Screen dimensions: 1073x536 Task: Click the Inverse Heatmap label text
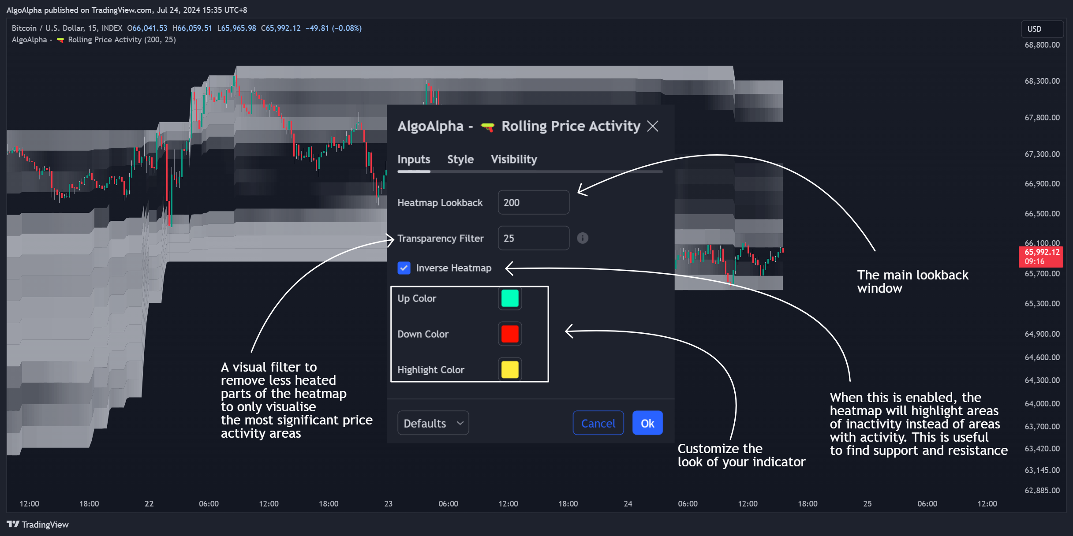[453, 268]
